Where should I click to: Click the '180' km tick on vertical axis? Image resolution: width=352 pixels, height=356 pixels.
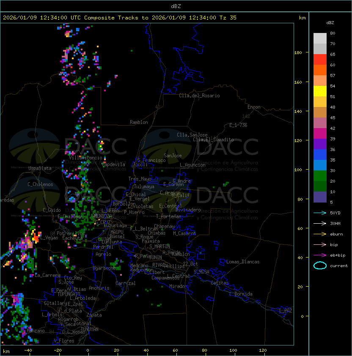point(298,53)
